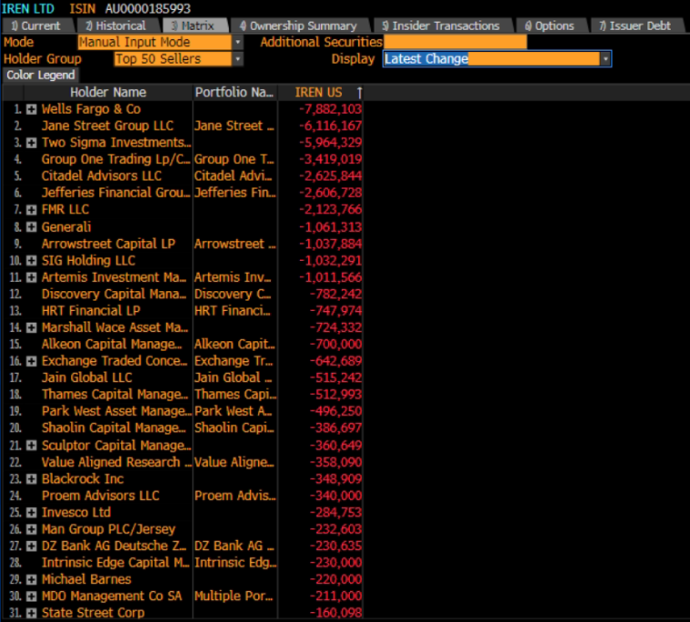Viewport: 690px width, 622px height.
Task: Select Jain Global LLC holder
Action: coord(87,378)
